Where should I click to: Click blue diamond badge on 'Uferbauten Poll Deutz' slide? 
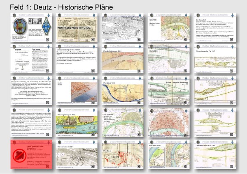click(232, 142)
